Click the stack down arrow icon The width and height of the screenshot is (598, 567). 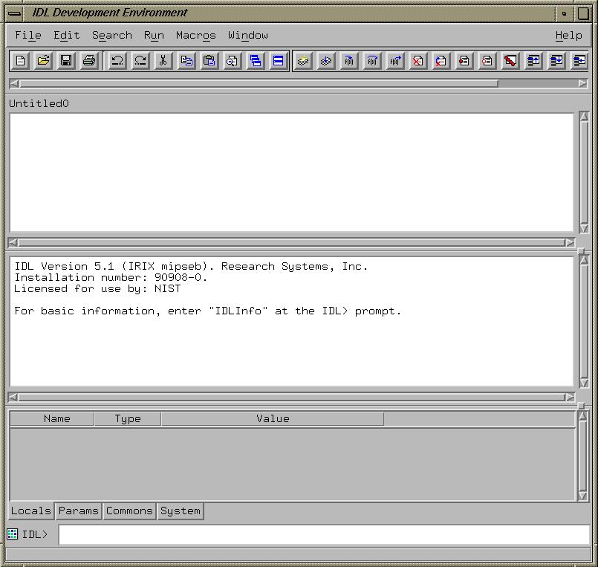(x=556, y=61)
